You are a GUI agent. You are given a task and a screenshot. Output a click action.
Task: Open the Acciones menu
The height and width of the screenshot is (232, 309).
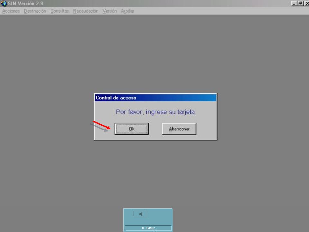11,11
